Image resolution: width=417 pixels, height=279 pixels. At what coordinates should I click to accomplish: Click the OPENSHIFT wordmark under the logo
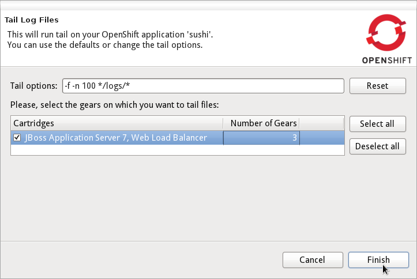pyautogui.click(x=386, y=60)
